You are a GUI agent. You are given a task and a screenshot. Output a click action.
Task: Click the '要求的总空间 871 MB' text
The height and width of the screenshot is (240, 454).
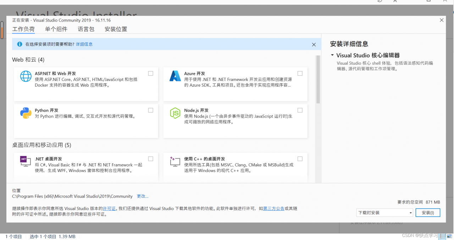tap(419, 202)
